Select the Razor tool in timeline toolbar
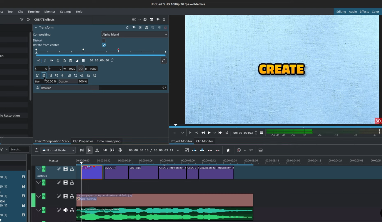The width and height of the screenshot is (382, 222). (97, 150)
